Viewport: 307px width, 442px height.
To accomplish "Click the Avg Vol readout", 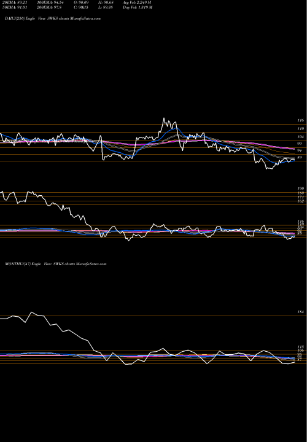I will 137,2.
